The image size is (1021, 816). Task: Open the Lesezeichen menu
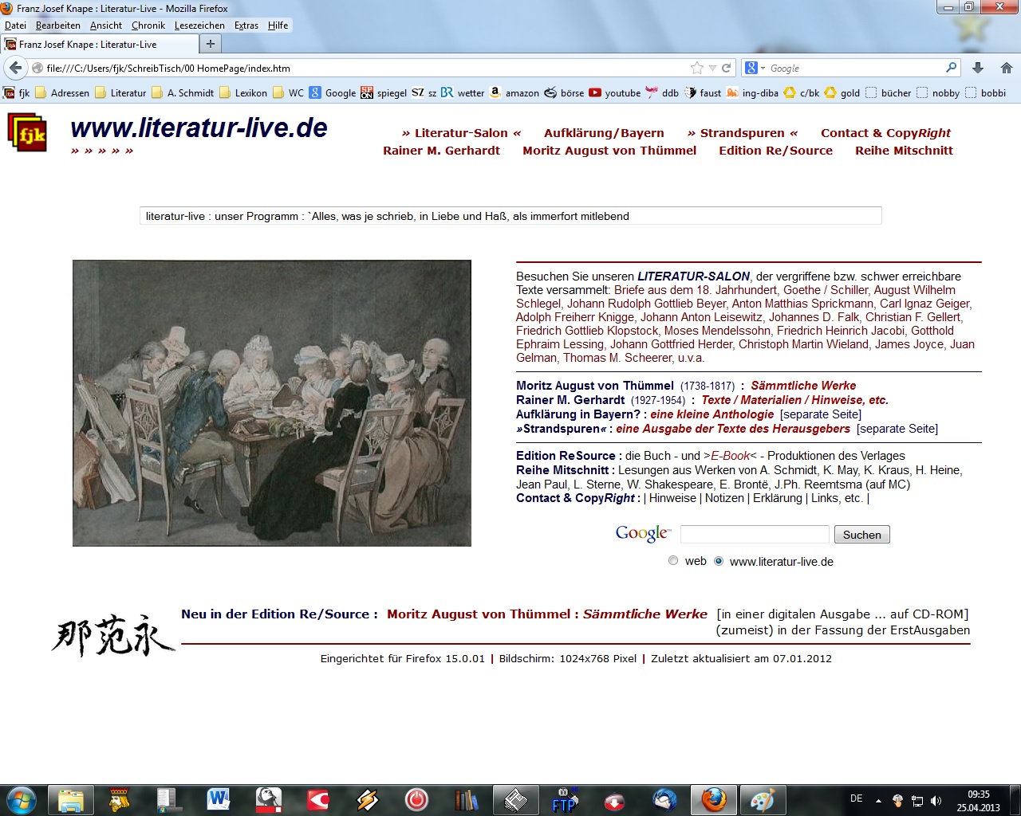pyautogui.click(x=199, y=25)
